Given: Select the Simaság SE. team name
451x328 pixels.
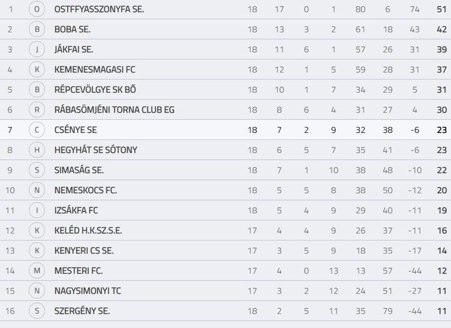Looking at the screenshot, I should click(79, 170).
